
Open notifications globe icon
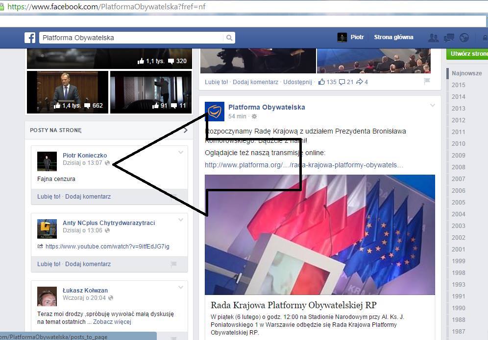pyautogui.click(x=464, y=38)
